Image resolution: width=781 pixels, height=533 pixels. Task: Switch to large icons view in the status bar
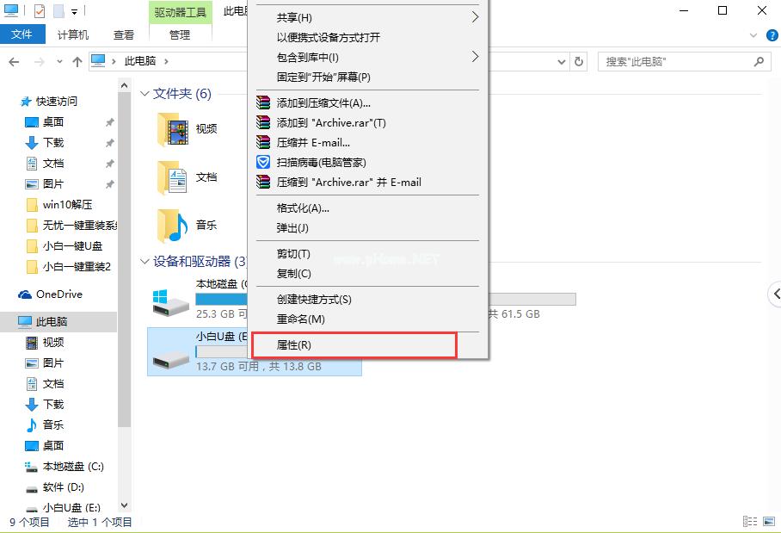coord(767,522)
